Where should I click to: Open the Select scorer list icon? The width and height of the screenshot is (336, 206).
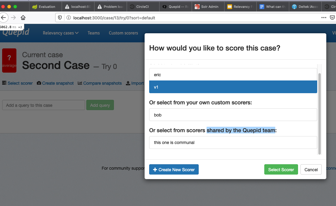[x=4, y=83]
